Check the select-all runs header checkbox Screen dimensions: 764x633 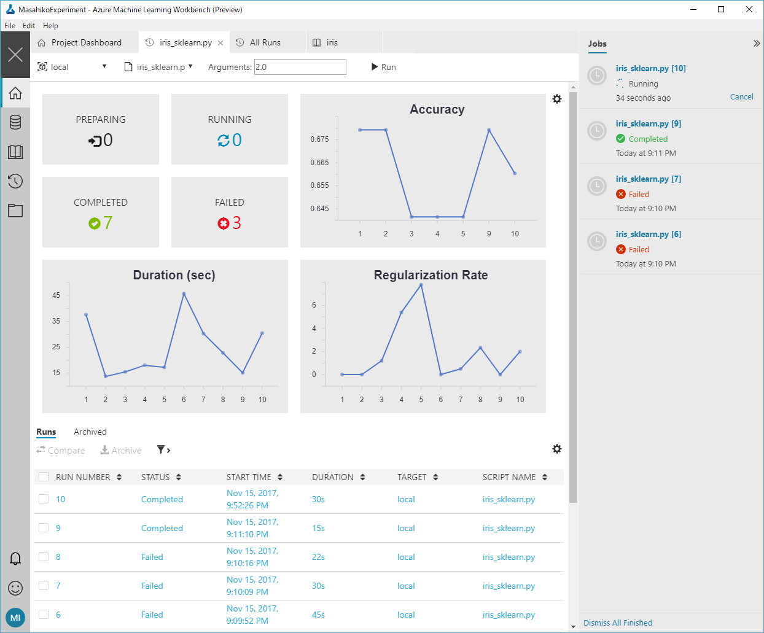(x=44, y=477)
